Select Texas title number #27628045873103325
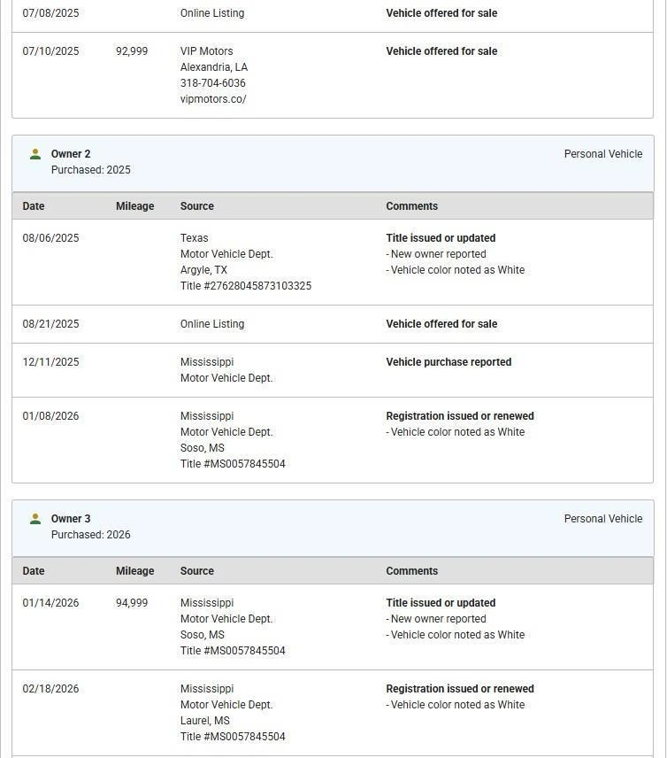 tap(245, 286)
